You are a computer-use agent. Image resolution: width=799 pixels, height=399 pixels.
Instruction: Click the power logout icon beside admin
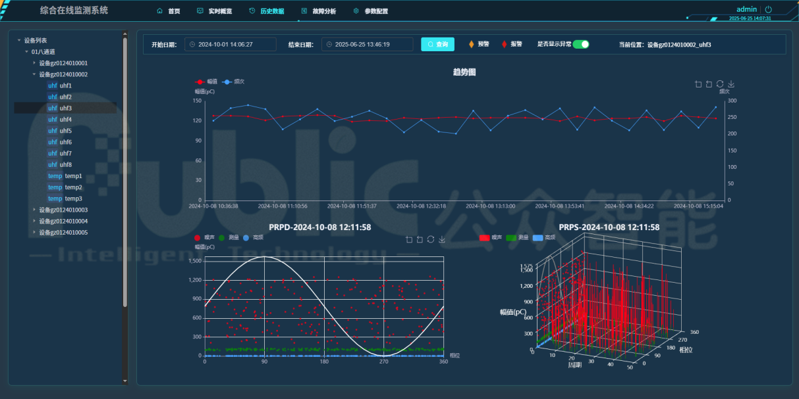point(768,10)
